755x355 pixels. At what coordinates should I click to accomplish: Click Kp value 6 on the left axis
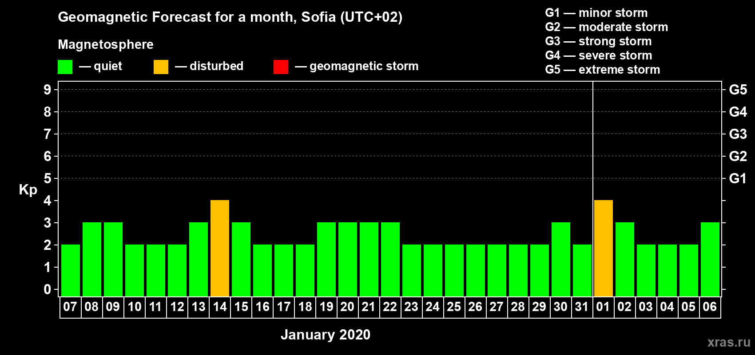(x=48, y=156)
